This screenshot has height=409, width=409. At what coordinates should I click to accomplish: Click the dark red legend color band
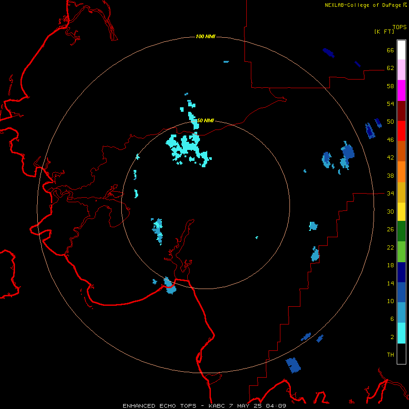[x=401, y=111]
